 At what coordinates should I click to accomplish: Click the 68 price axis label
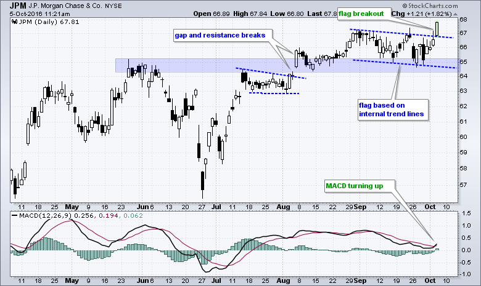pos(463,20)
